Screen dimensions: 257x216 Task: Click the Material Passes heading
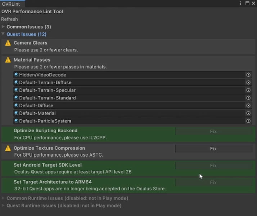(32, 60)
